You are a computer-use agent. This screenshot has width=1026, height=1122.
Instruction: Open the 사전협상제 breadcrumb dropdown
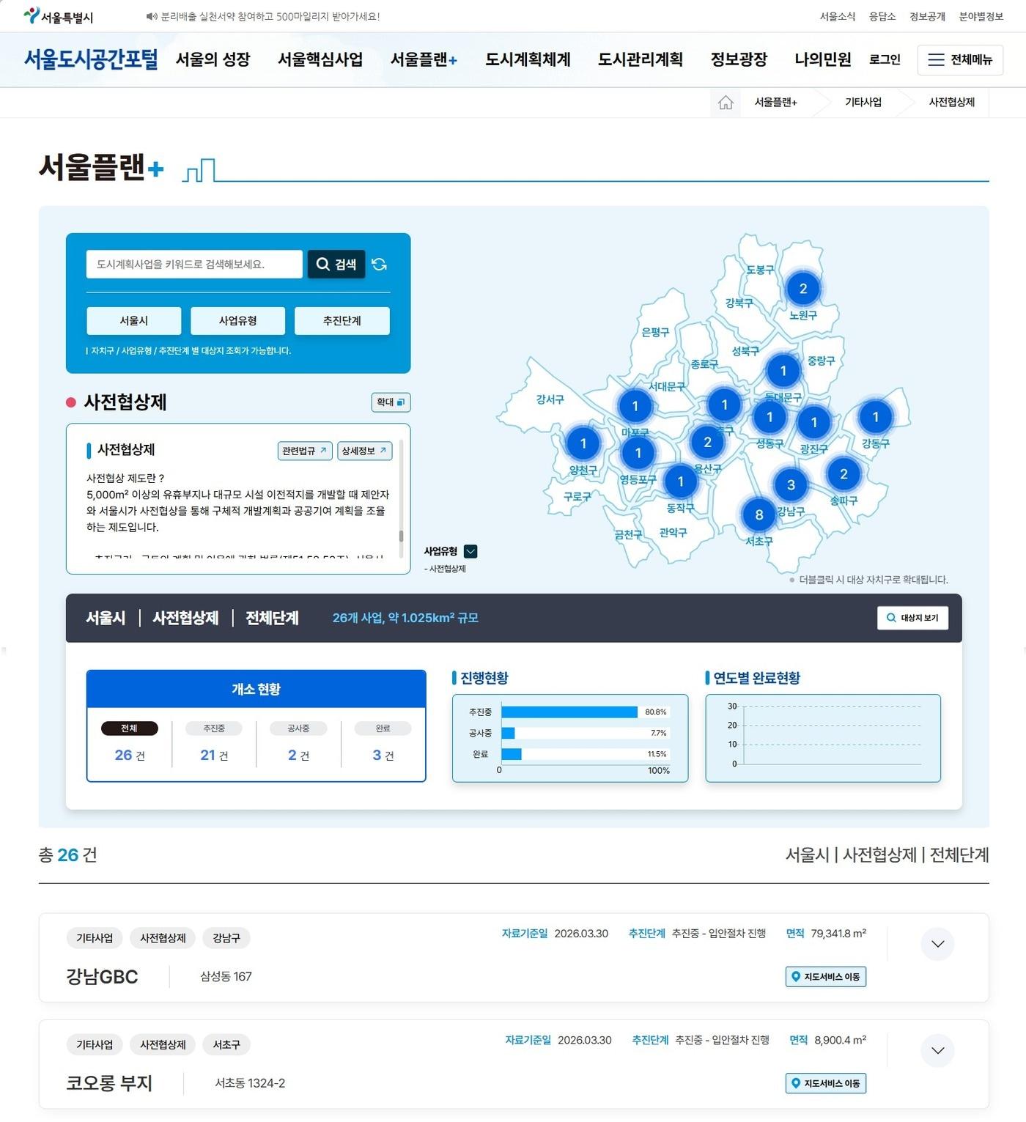click(951, 103)
